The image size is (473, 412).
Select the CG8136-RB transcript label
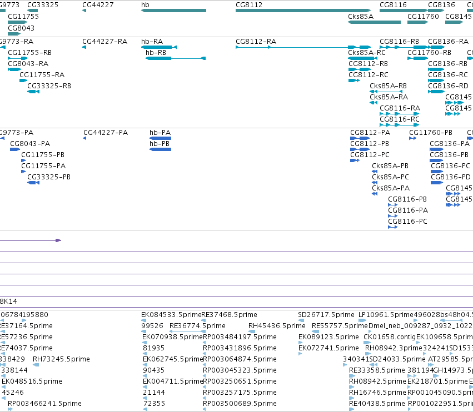[x=447, y=64]
